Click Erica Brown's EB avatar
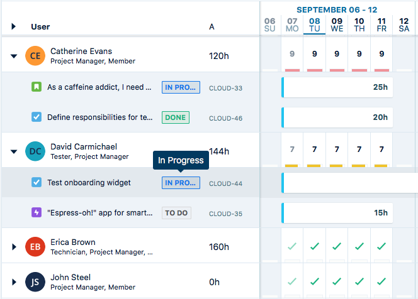The image size is (418, 299). pos(35,247)
